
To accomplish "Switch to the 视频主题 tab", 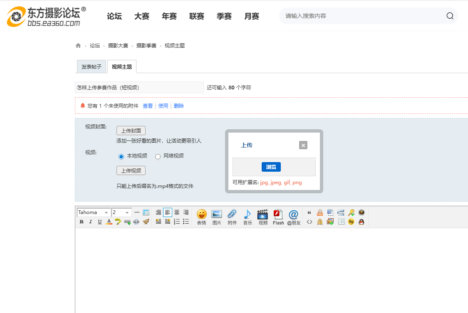I will pos(122,67).
